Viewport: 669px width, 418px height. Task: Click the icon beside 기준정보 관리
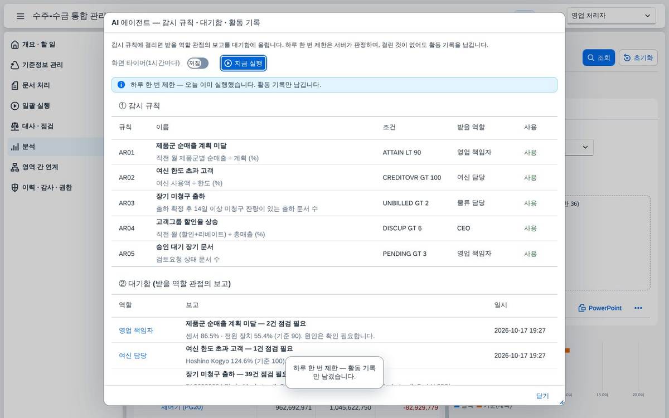point(15,65)
